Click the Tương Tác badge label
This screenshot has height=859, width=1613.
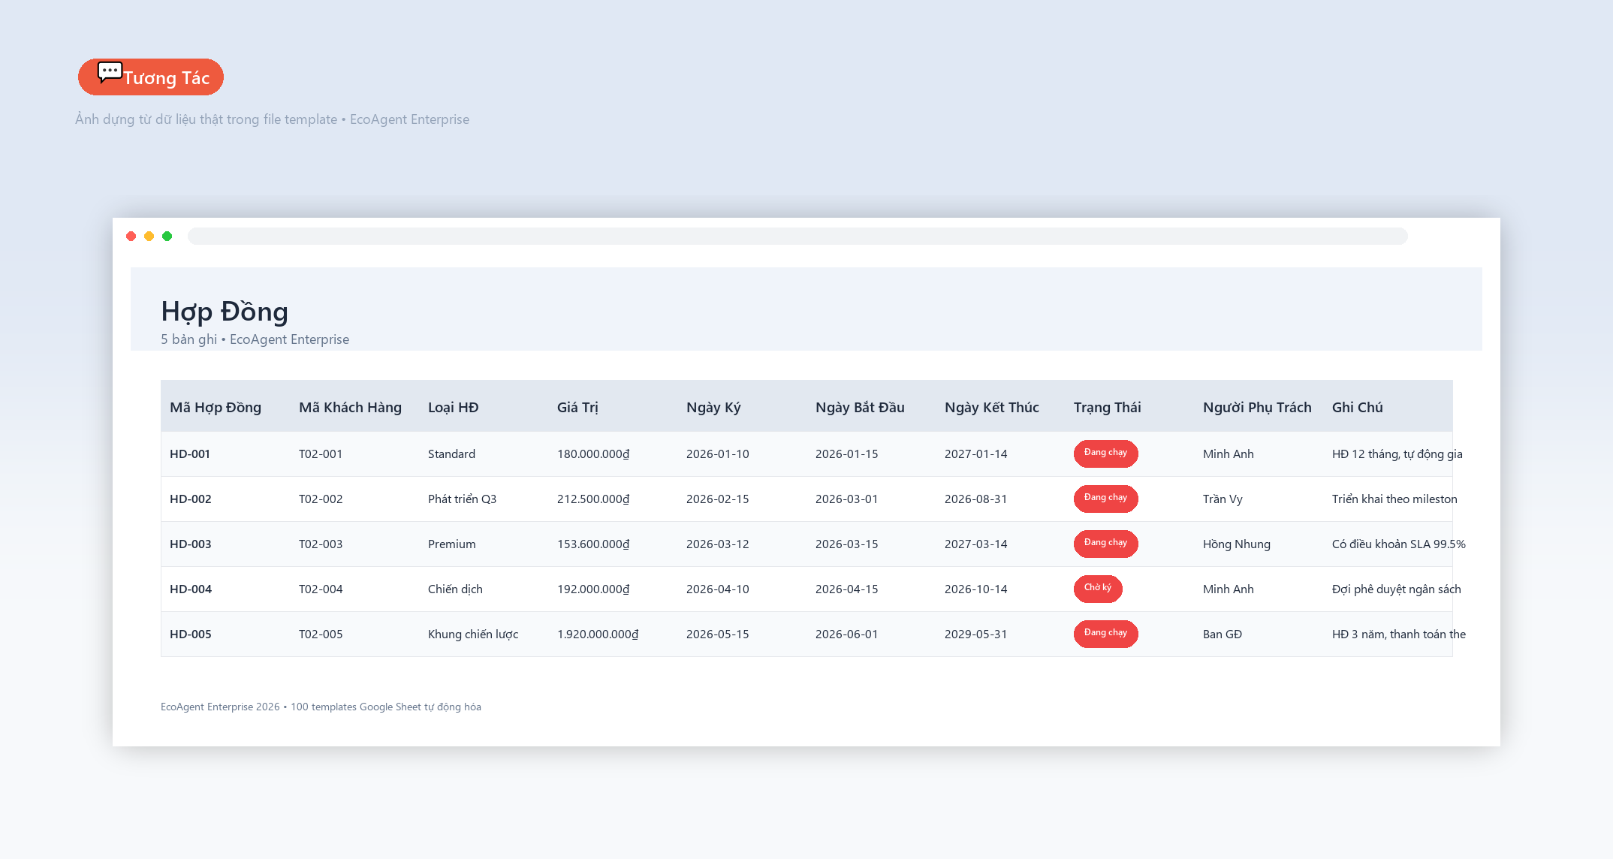tap(166, 78)
